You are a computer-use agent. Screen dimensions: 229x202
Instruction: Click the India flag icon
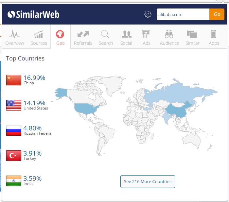coord(14,180)
